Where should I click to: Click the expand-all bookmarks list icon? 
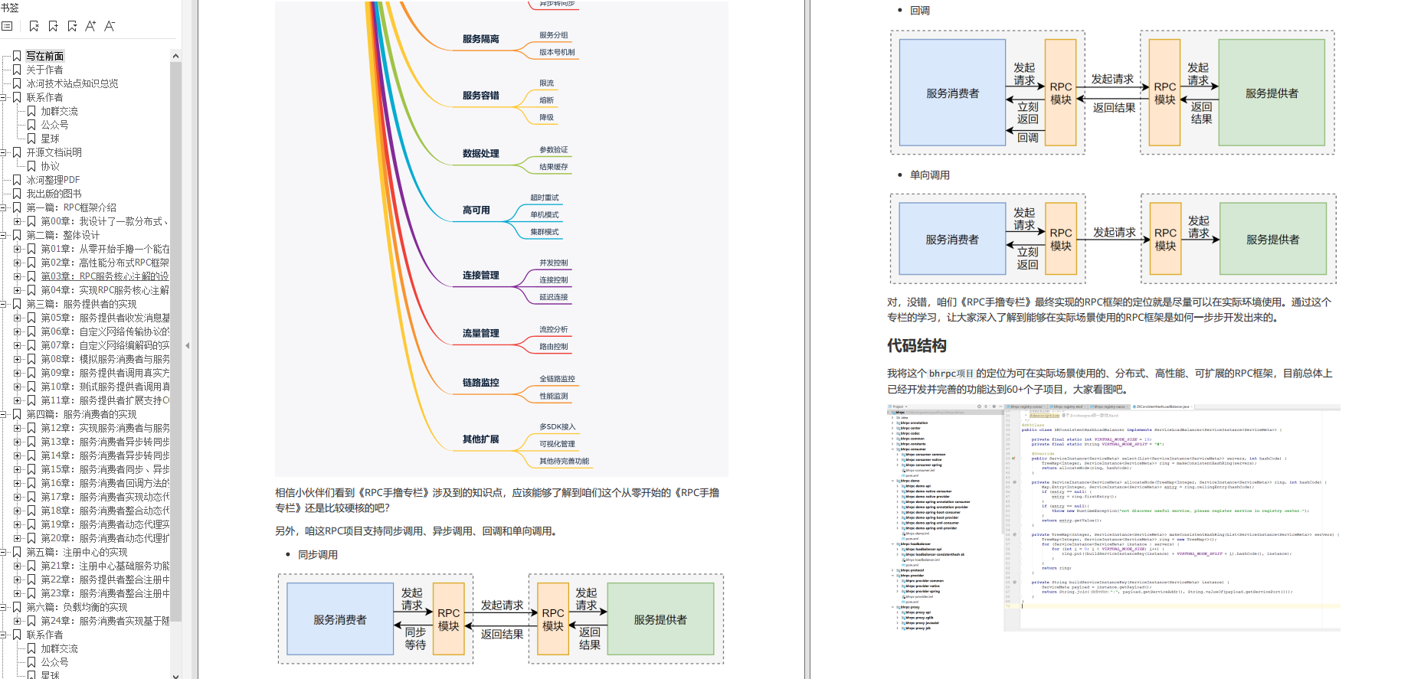[x=7, y=26]
